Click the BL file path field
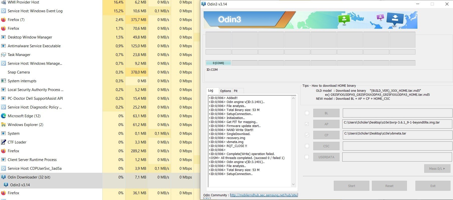This screenshot has width=453, height=200. [x=397, y=113]
